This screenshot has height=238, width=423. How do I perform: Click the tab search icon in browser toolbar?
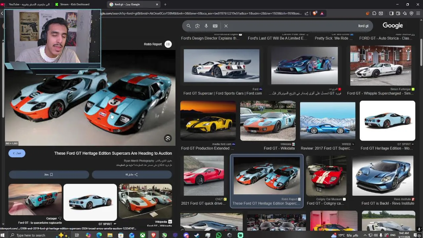tap(381, 13)
